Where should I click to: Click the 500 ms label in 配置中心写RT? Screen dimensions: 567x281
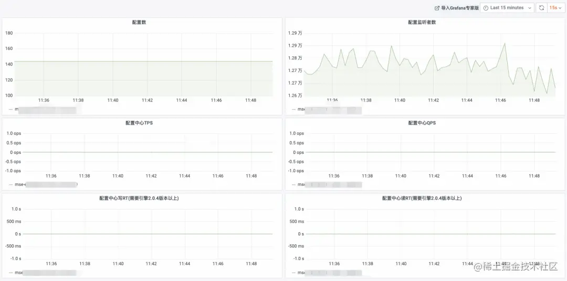(x=14, y=221)
